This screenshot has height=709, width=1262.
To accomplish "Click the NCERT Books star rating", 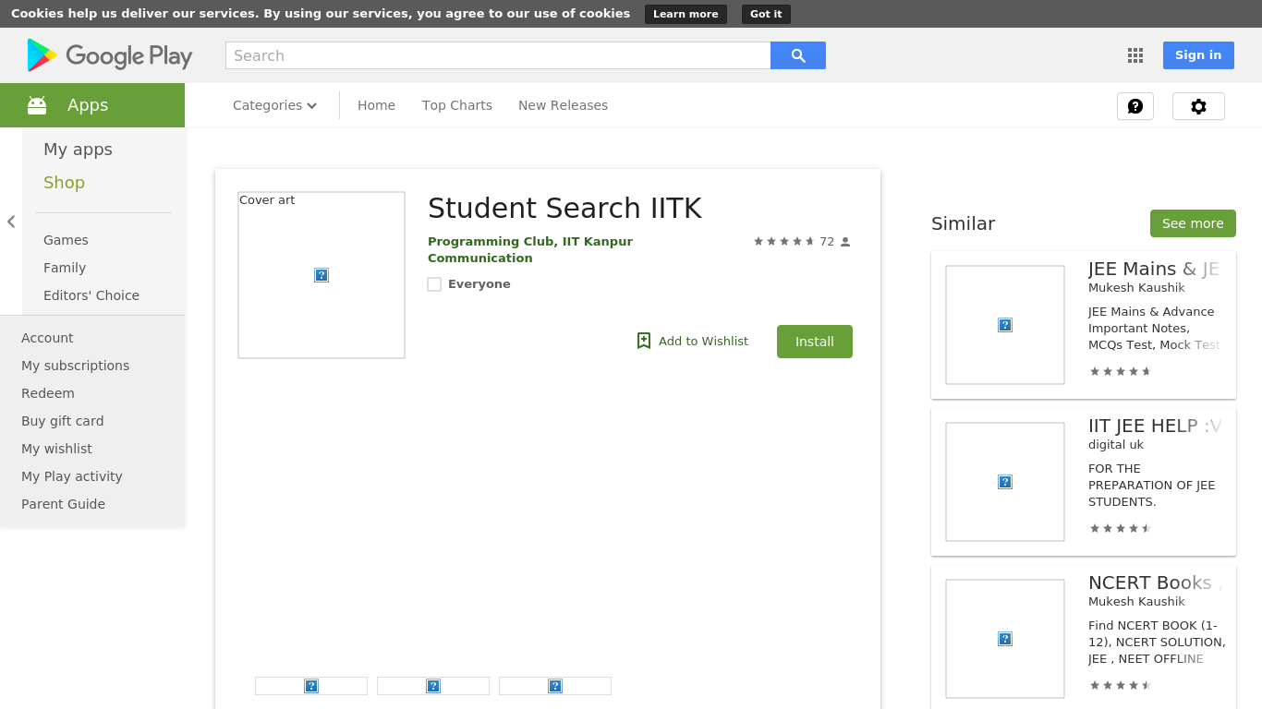I will pyautogui.click(x=1120, y=686).
